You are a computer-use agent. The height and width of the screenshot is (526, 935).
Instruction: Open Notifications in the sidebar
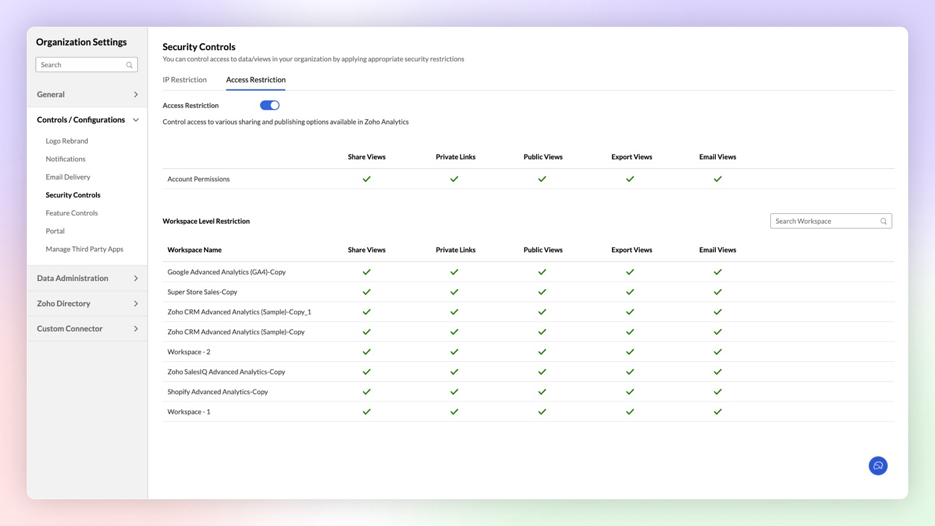point(65,159)
